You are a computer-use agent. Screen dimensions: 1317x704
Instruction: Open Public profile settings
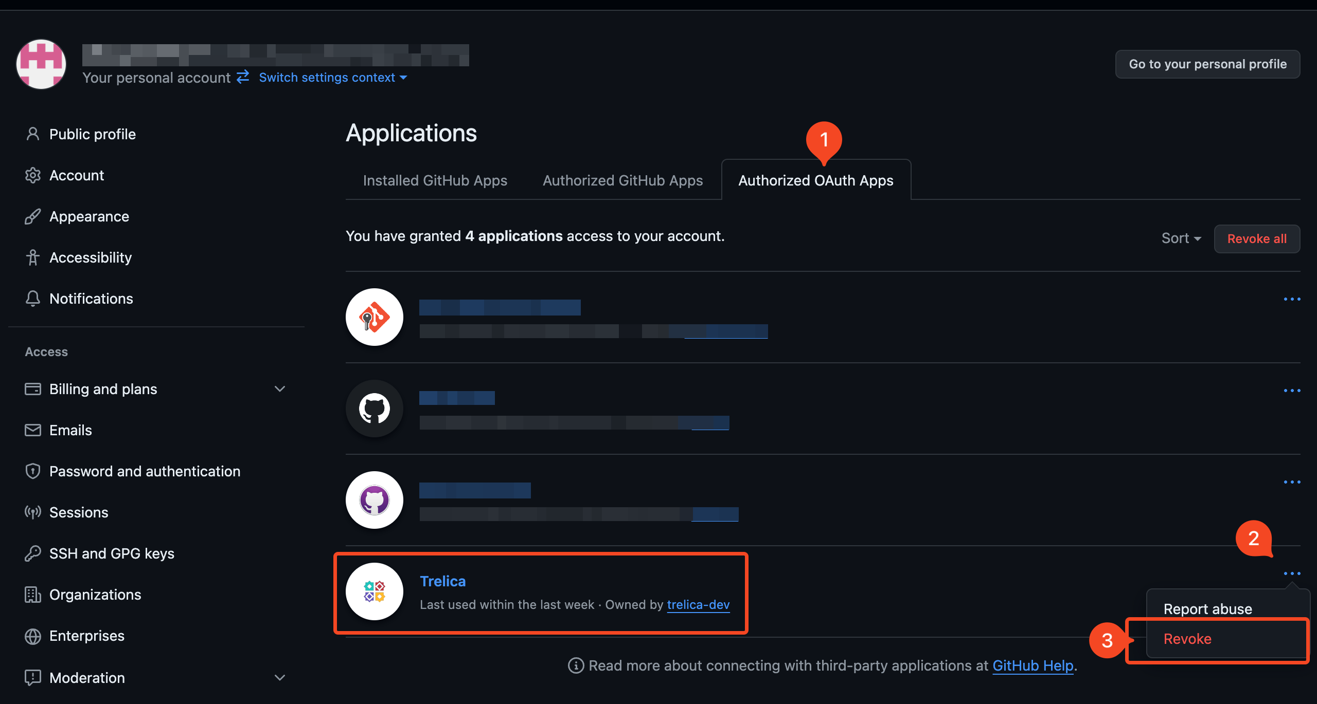93,134
